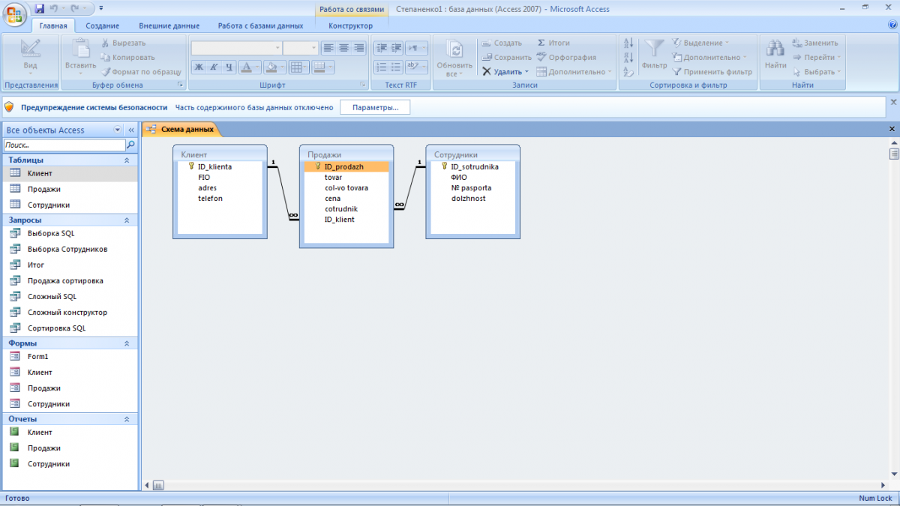The width and height of the screenshot is (900, 506).
Task: Click the search magnifier in navigation pane
Action: pyautogui.click(x=131, y=145)
